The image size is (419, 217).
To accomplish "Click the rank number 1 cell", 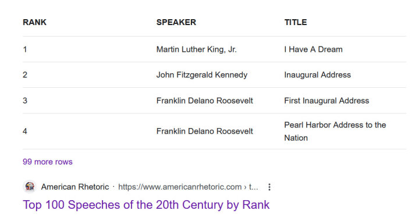I will 25,49.
